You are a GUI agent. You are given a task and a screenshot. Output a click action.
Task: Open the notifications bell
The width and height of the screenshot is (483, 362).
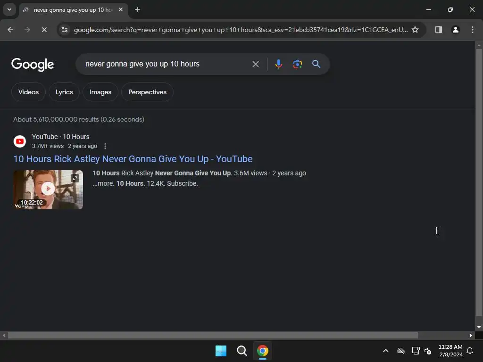tap(470, 351)
